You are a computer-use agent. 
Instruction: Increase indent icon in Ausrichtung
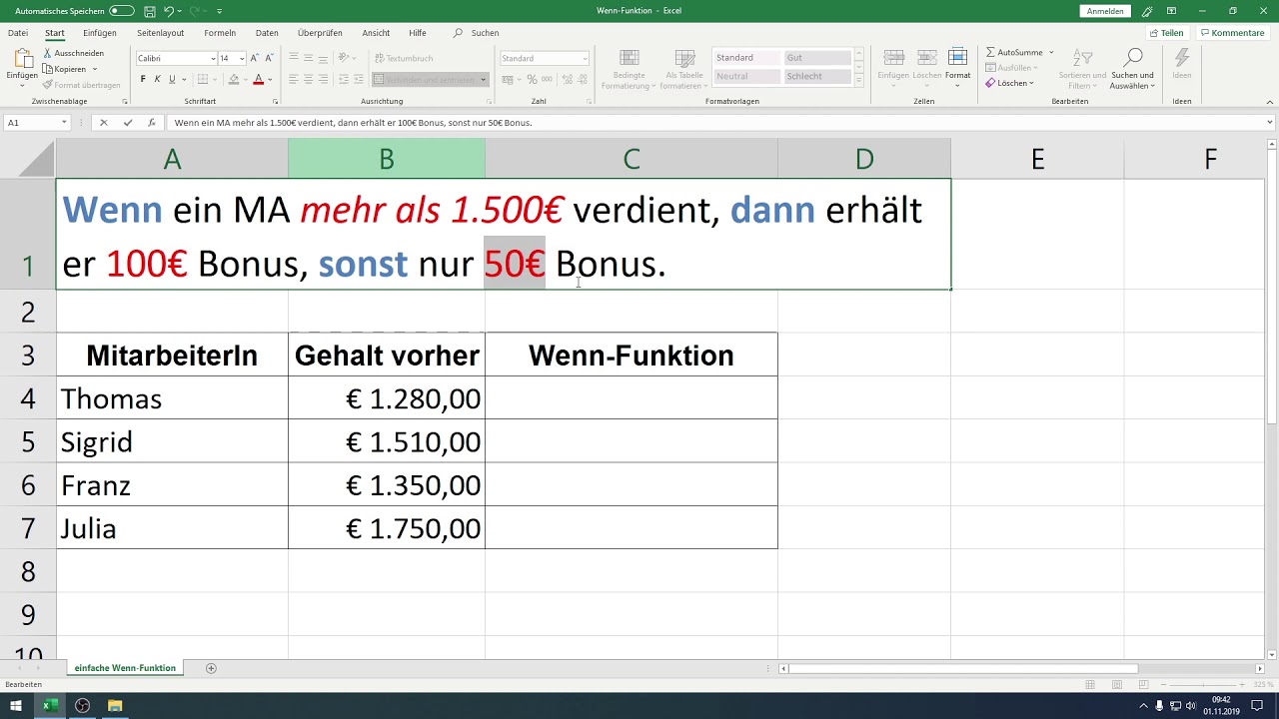pyautogui.click(x=359, y=79)
